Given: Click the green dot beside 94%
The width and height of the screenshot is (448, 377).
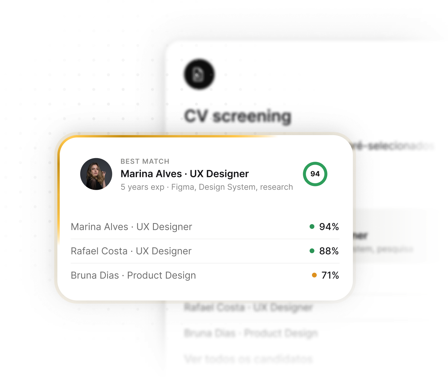Looking at the screenshot, I should [x=312, y=226].
